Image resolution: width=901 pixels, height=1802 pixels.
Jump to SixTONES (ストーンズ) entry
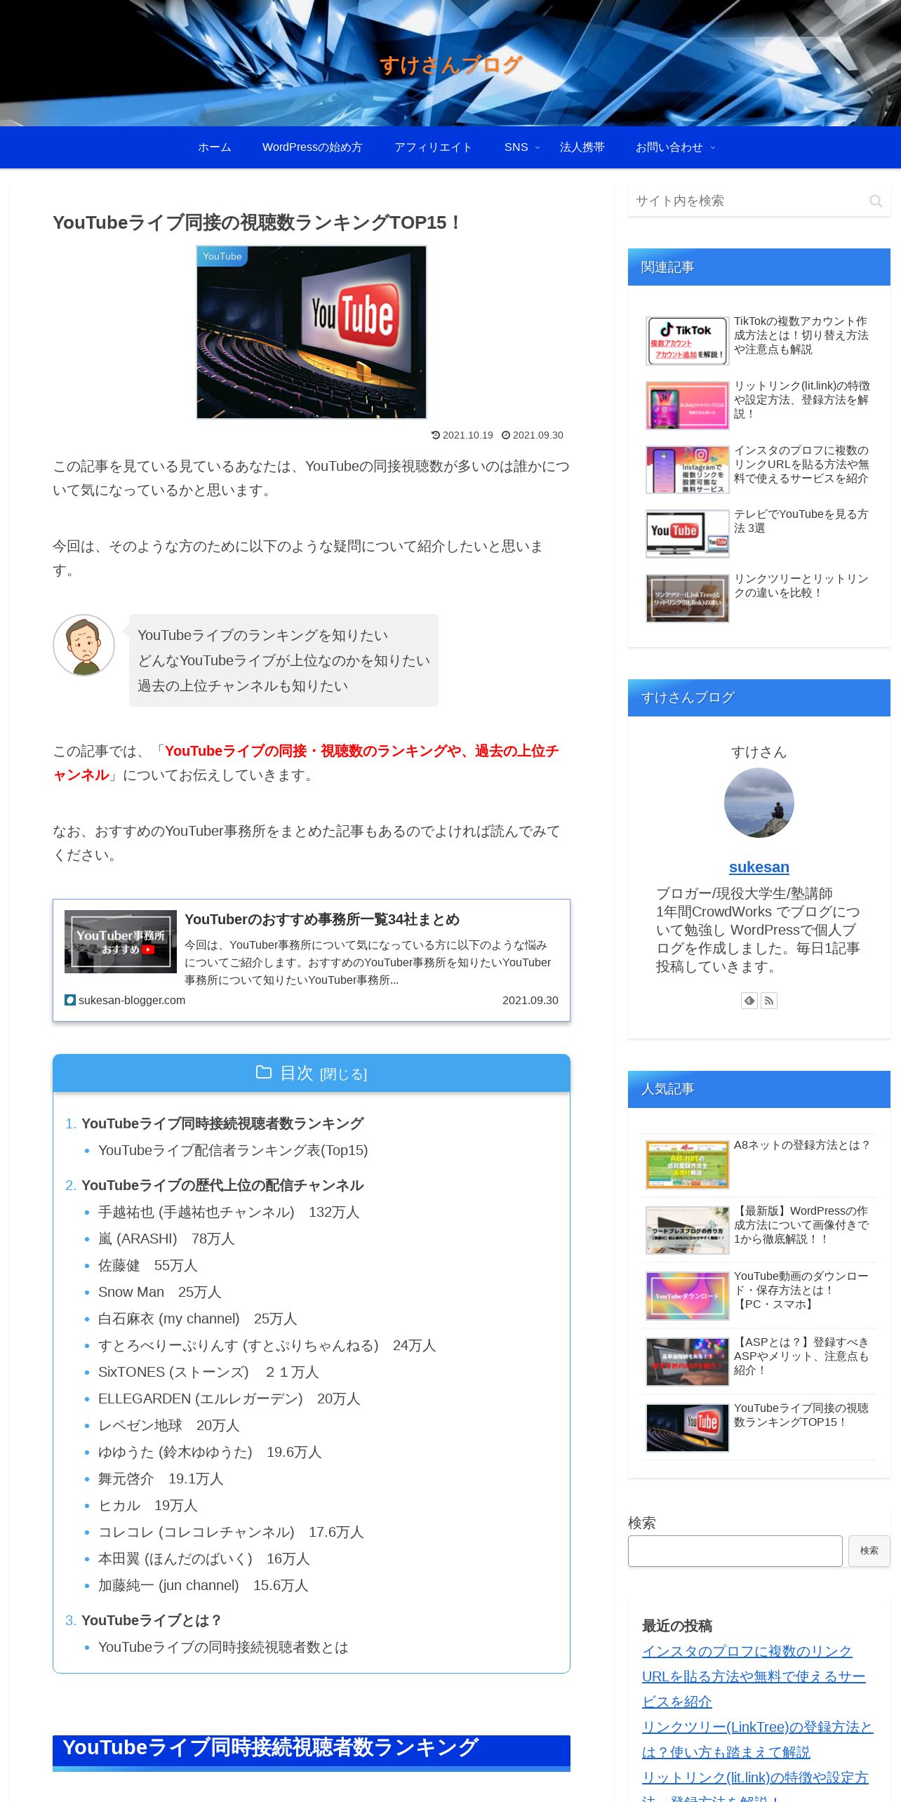pos(208,1372)
